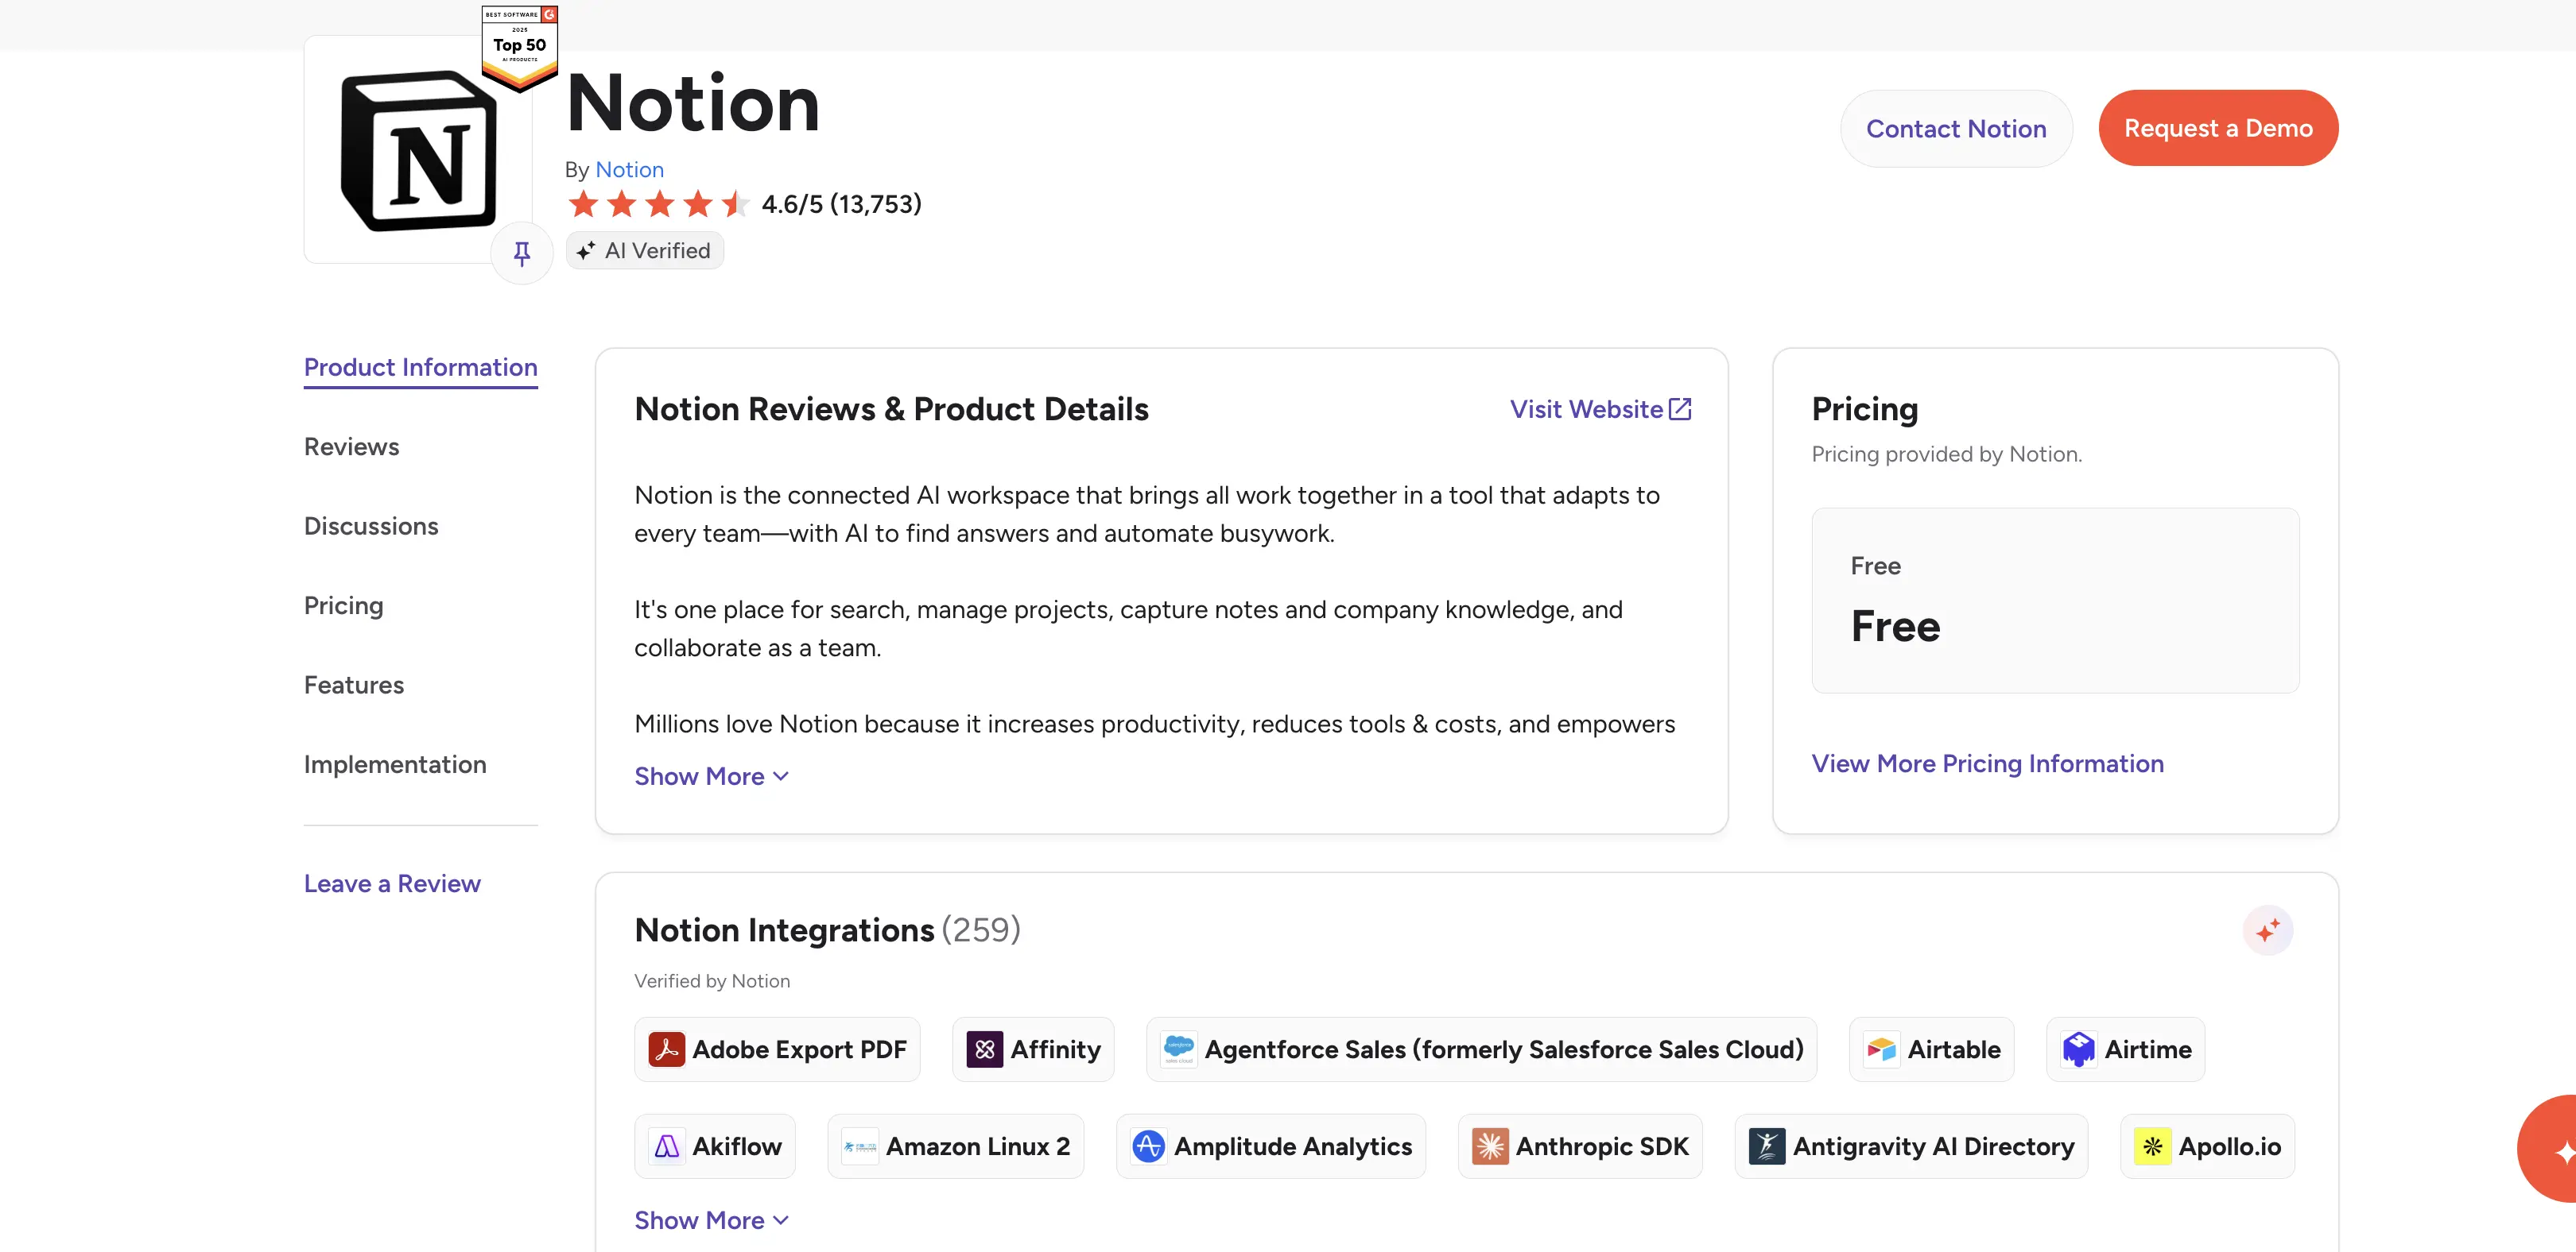Open the Amplitude Analytics integration
2576x1252 pixels.
1271,1146
